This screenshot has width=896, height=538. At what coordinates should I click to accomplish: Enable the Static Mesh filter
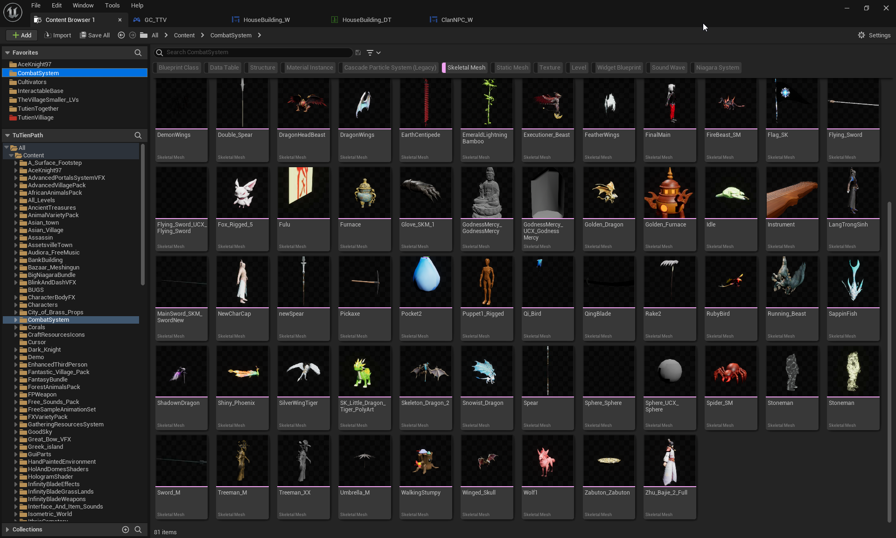(512, 68)
